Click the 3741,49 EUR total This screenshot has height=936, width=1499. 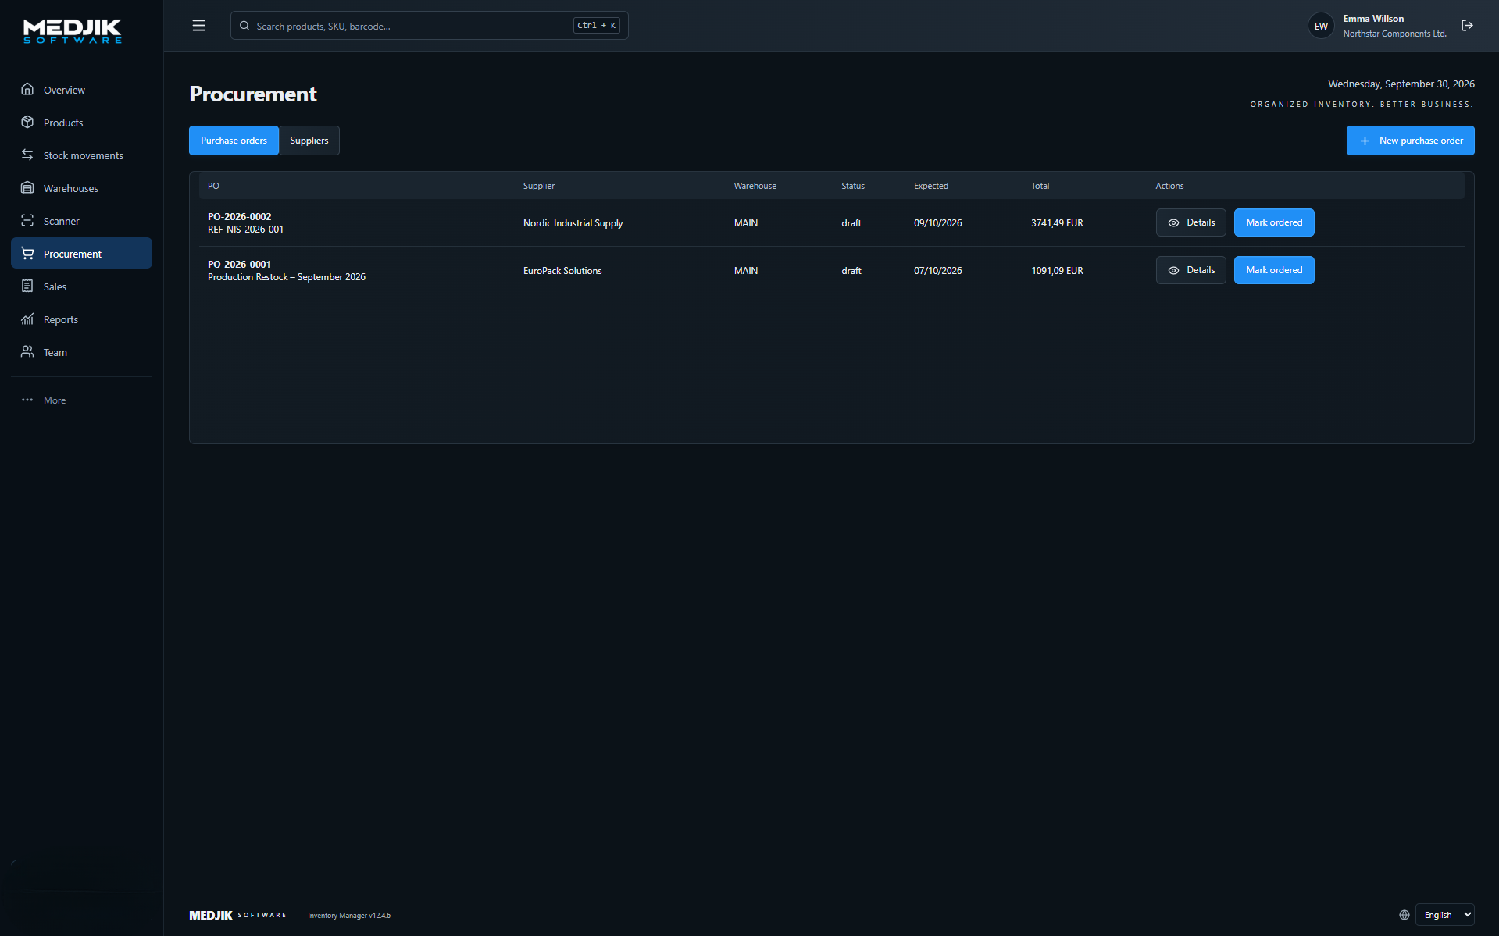[x=1057, y=223]
